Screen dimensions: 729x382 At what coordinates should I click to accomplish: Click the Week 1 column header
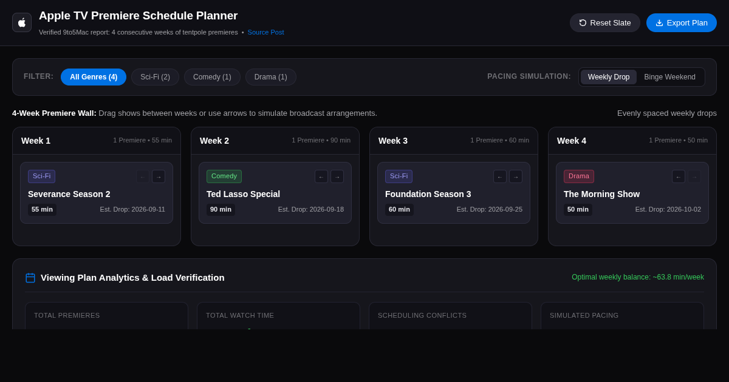pos(97,141)
